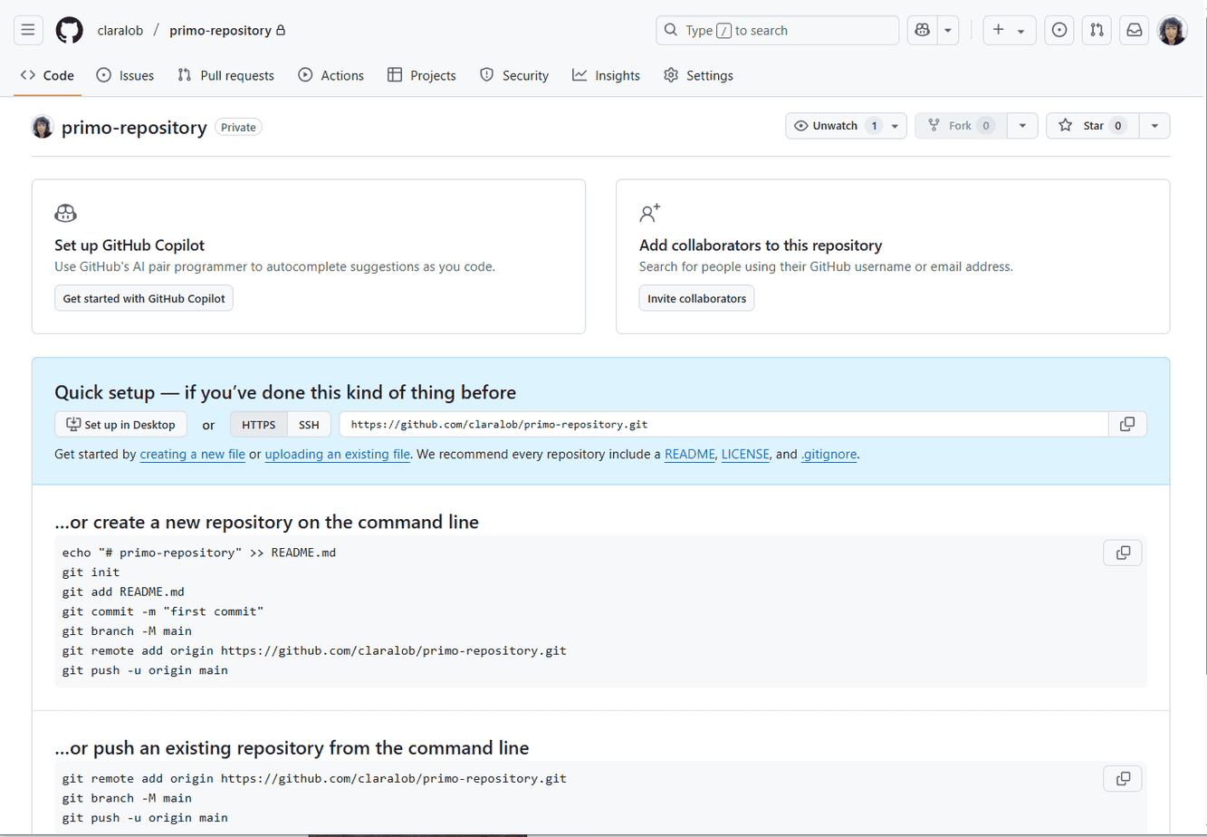This screenshot has width=1207, height=837.
Task: Click the search field in the top bar
Action: point(777,30)
